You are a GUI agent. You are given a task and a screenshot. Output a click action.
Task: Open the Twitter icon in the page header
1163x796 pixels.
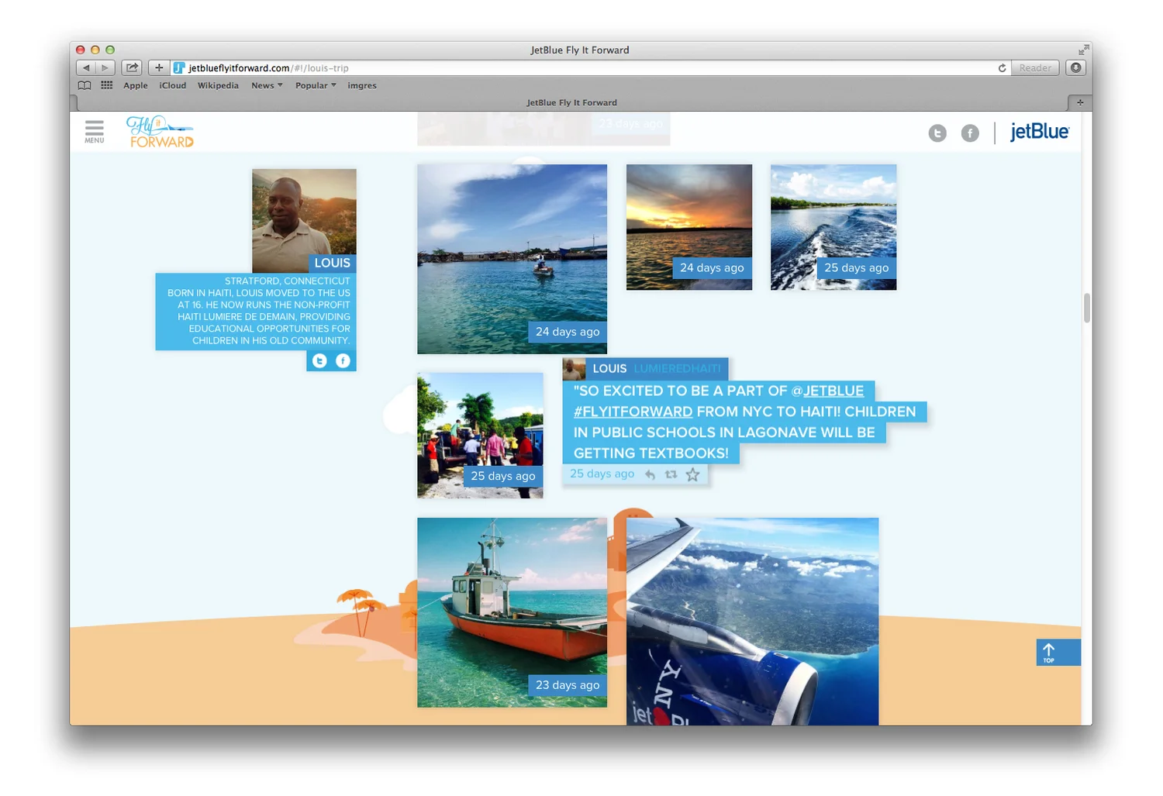click(x=937, y=133)
